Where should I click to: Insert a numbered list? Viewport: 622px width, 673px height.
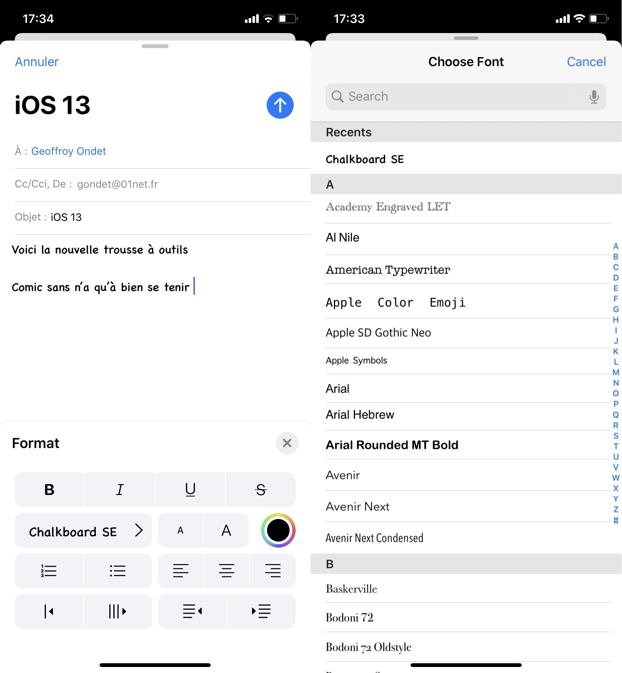coord(49,571)
